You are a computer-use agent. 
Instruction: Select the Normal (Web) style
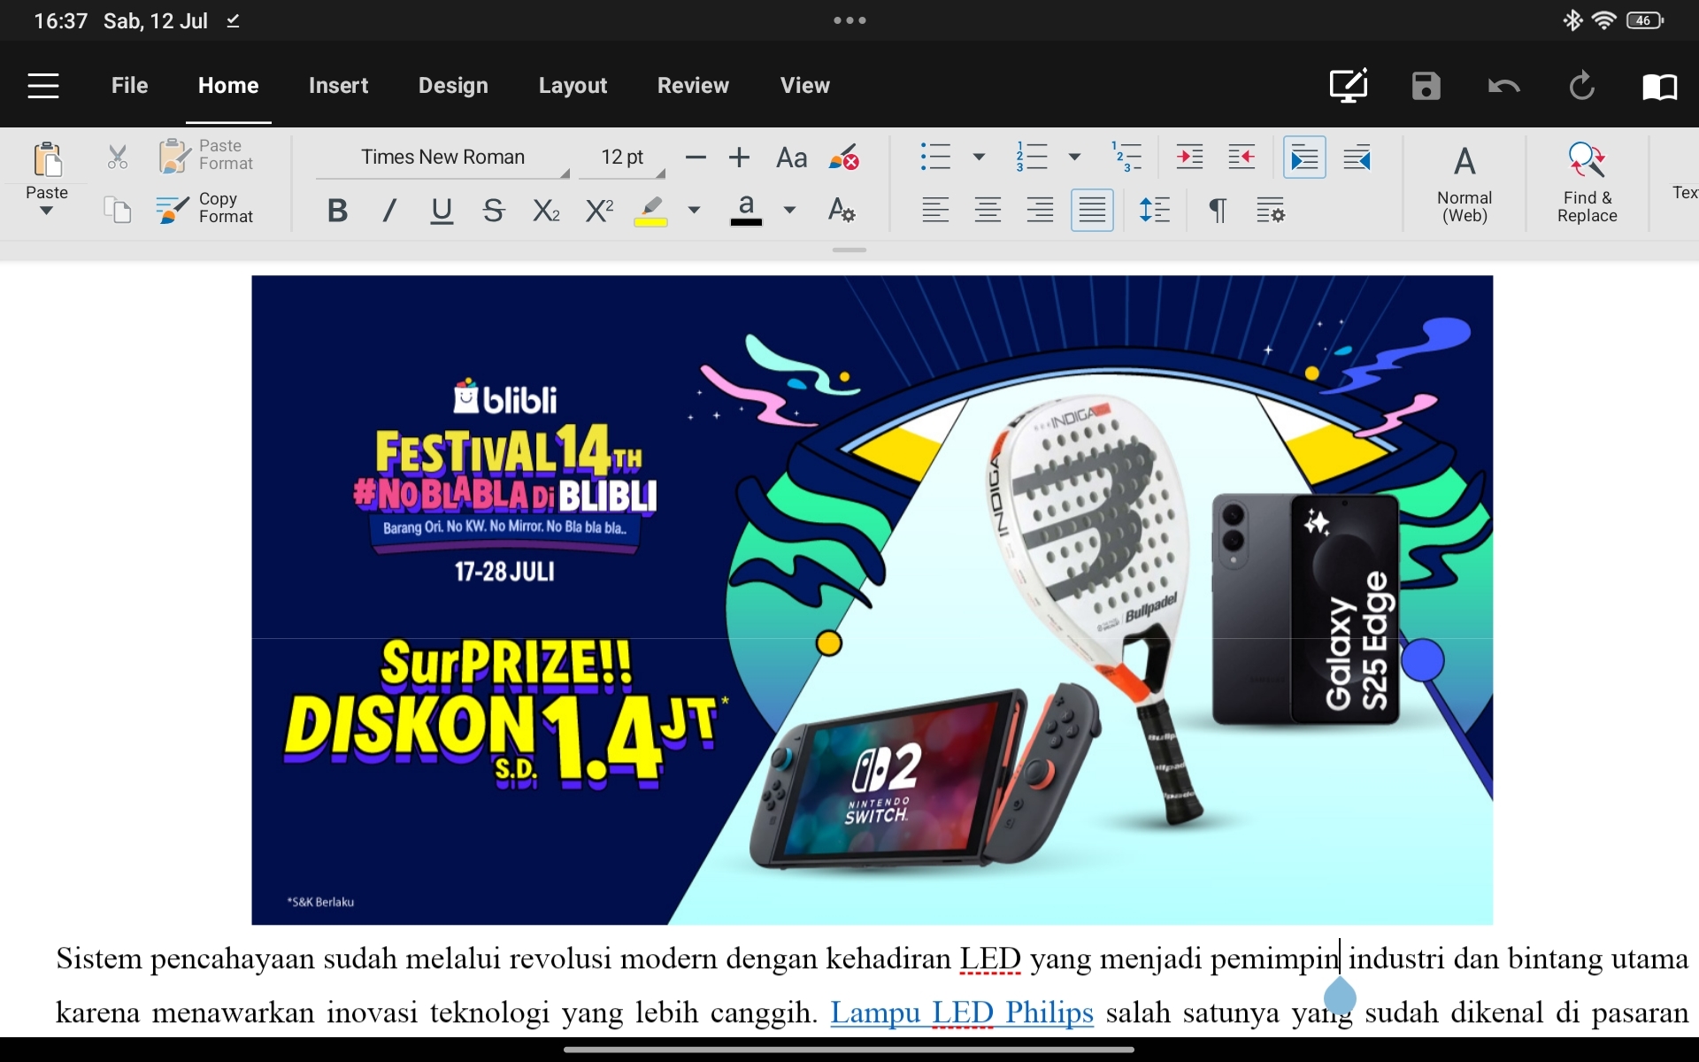(x=1465, y=184)
